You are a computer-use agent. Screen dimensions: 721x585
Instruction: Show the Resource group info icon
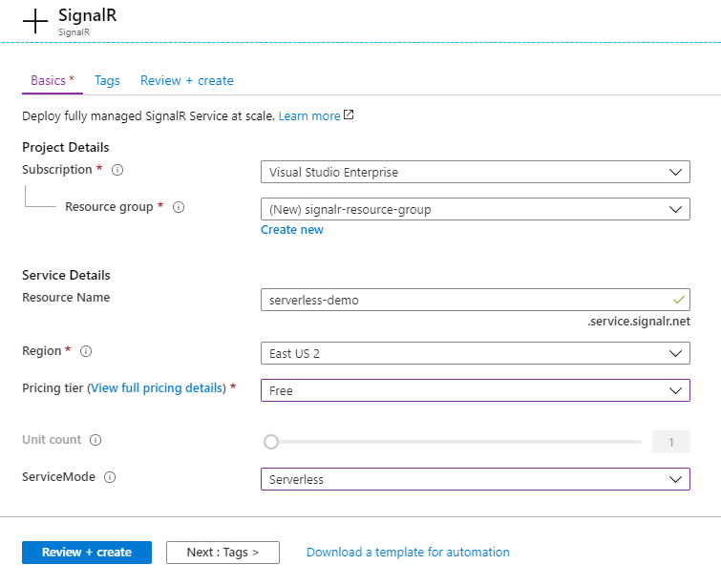click(x=179, y=207)
